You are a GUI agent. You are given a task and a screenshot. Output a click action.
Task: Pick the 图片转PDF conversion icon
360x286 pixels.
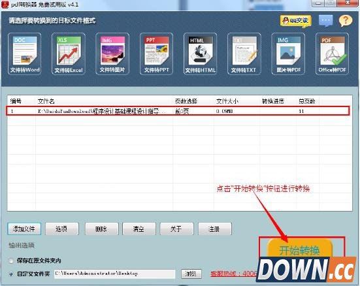[288, 54]
